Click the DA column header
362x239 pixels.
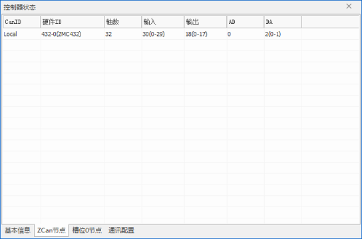point(283,22)
